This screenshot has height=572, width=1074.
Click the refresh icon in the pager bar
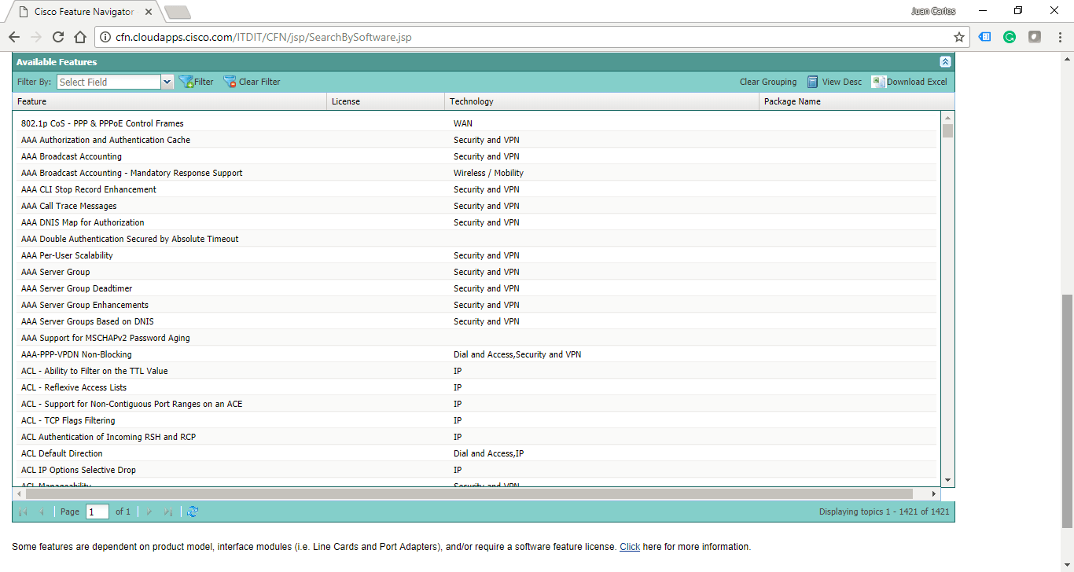[x=192, y=511]
